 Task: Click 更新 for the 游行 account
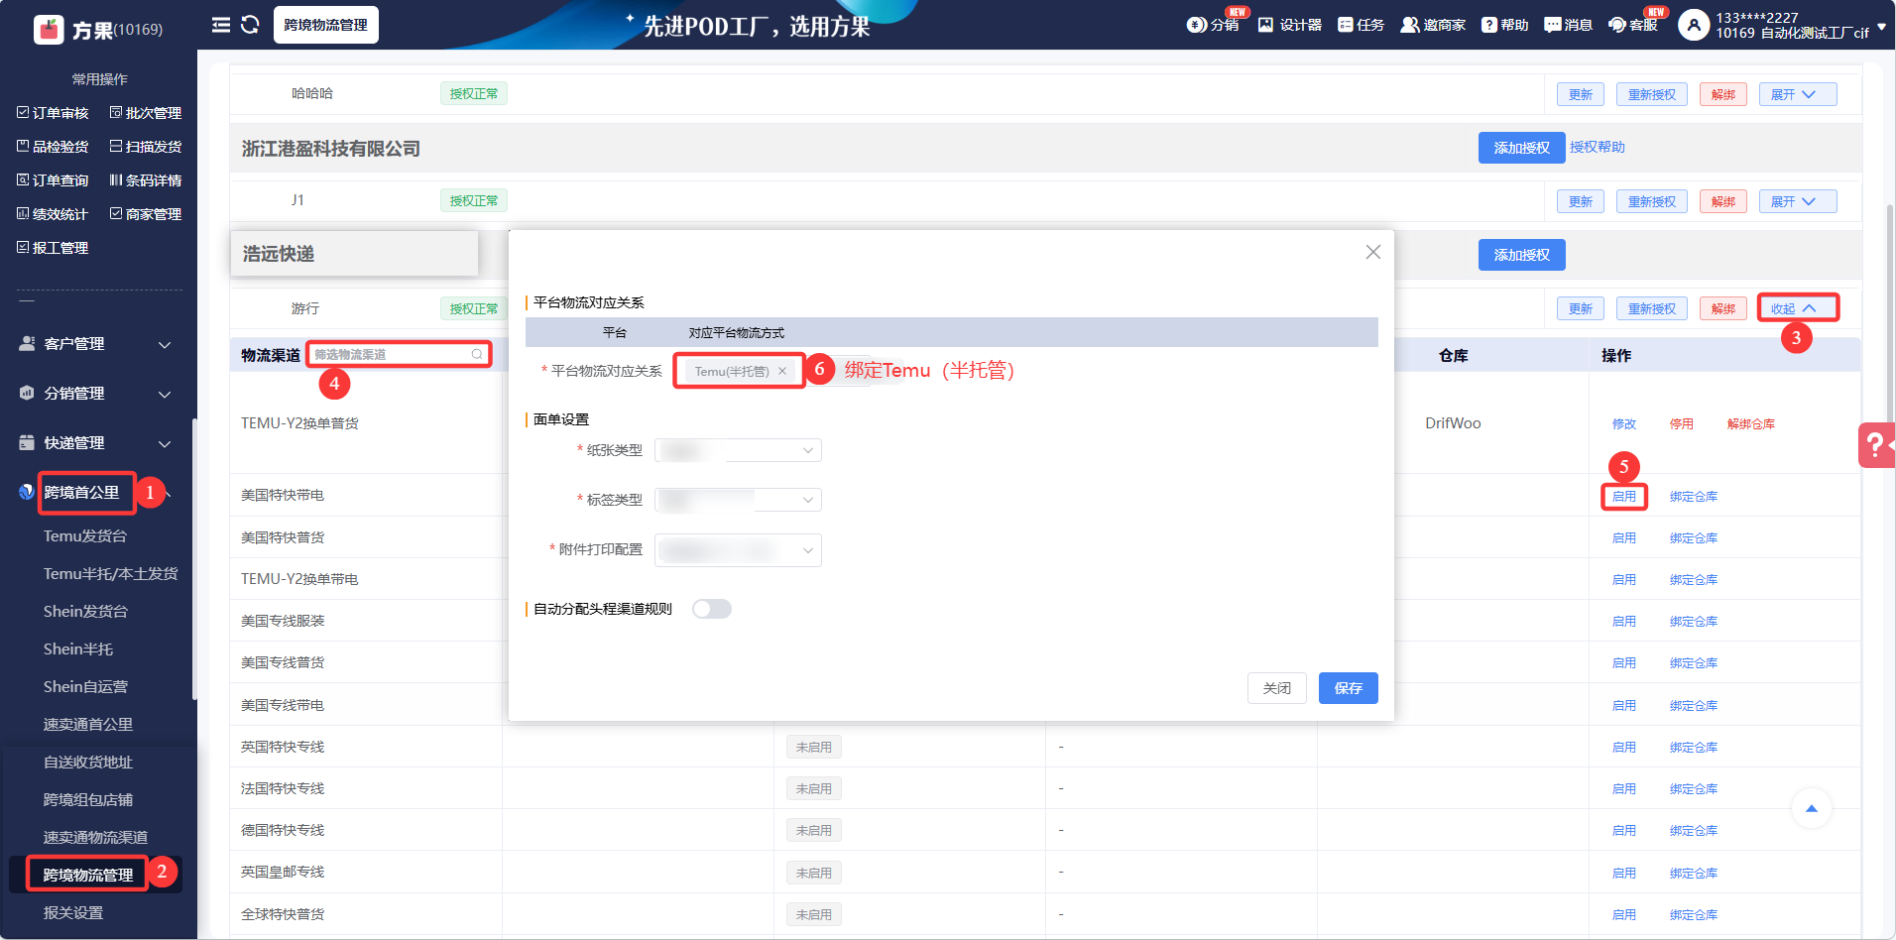(x=1581, y=308)
